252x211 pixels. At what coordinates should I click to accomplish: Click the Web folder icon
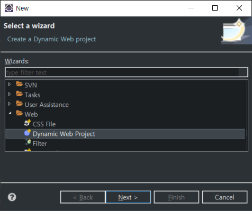(19, 113)
